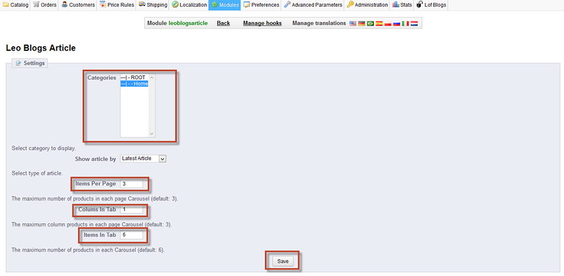Click the German flag translation icon

pyautogui.click(x=362, y=23)
